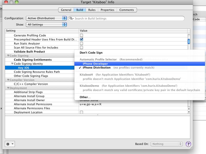Enable the Run Static Analyzer checkbox
Viewport: 206px width, 154px height.
tap(81, 43)
